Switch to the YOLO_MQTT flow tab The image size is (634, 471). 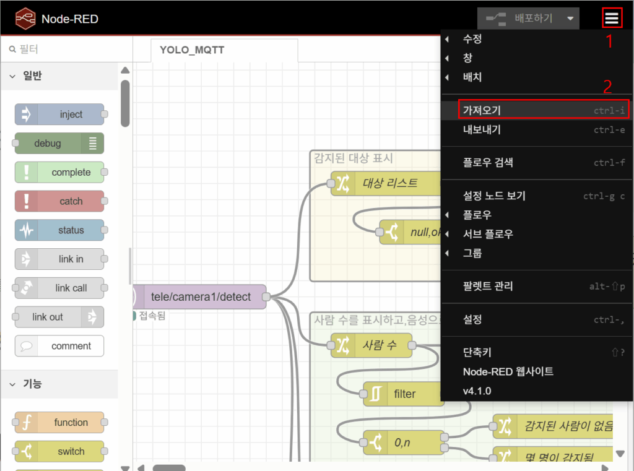coord(192,50)
